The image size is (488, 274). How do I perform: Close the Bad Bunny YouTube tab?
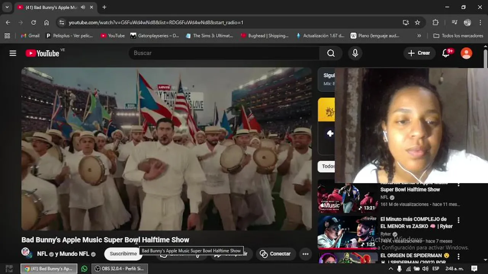coord(91,7)
